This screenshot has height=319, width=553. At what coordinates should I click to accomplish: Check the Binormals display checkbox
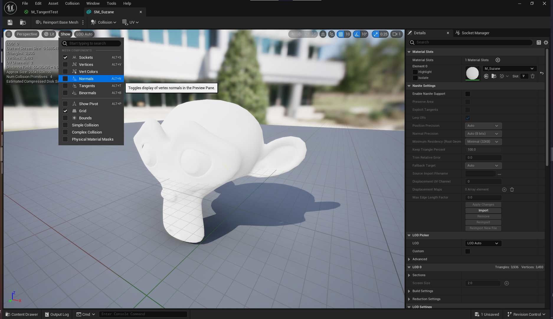(x=65, y=93)
